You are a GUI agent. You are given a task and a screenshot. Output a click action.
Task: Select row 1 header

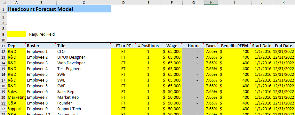pyautogui.click(x=4, y=9)
